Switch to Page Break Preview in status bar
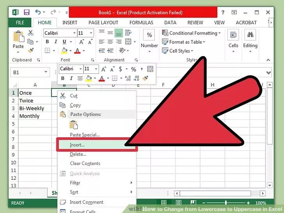This screenshot has width=284, height=213. [x=193, y=202]
